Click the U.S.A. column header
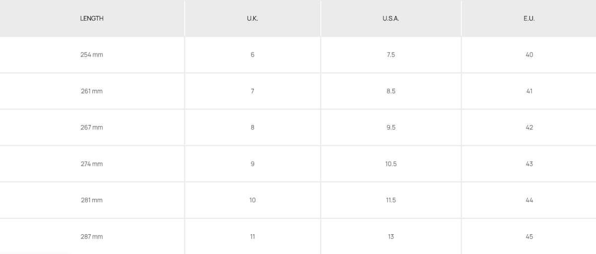Image resolution: width=596 pixels, height=254 pixels. coord(391,18)
